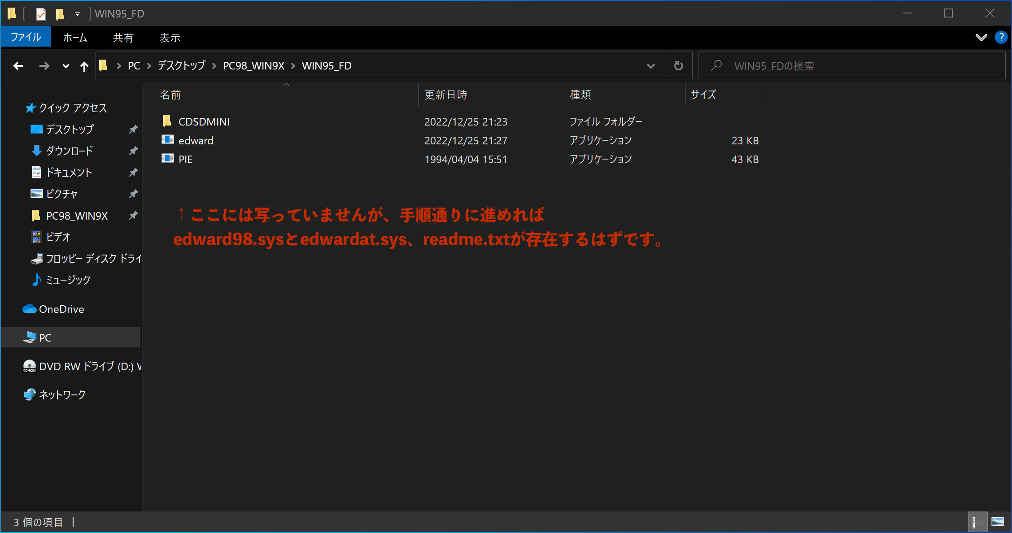Click the Back navigation arrow
The height and width of the screenshot is (533, 1012).
[x=18, y=66]
